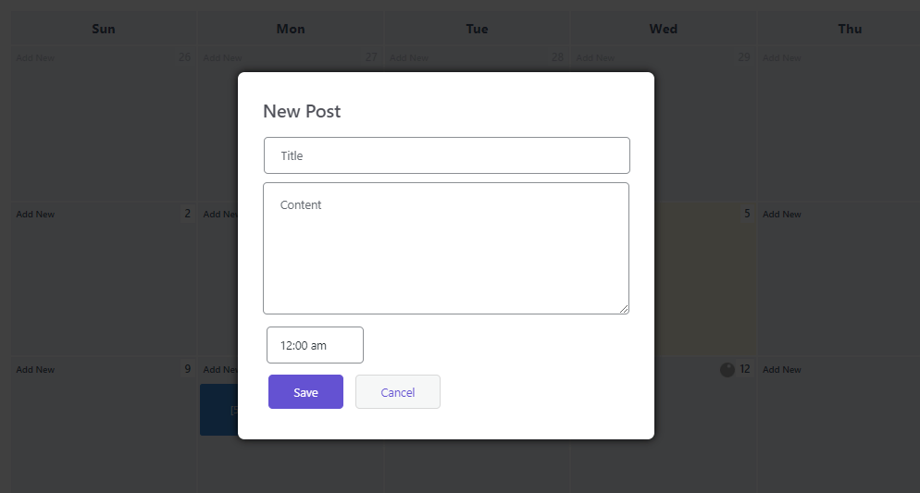Click the Sun column header
This screenshot has height=493, width=920.
click(x=104, y=29)
